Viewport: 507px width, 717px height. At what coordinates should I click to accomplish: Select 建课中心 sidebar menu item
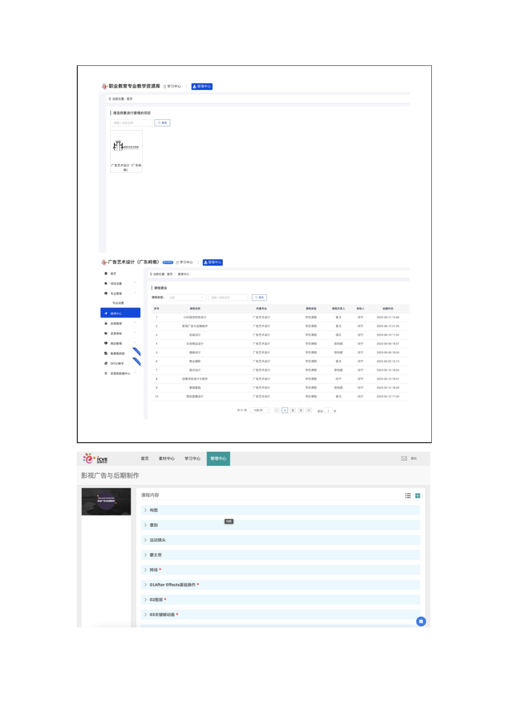pos(120,313)
